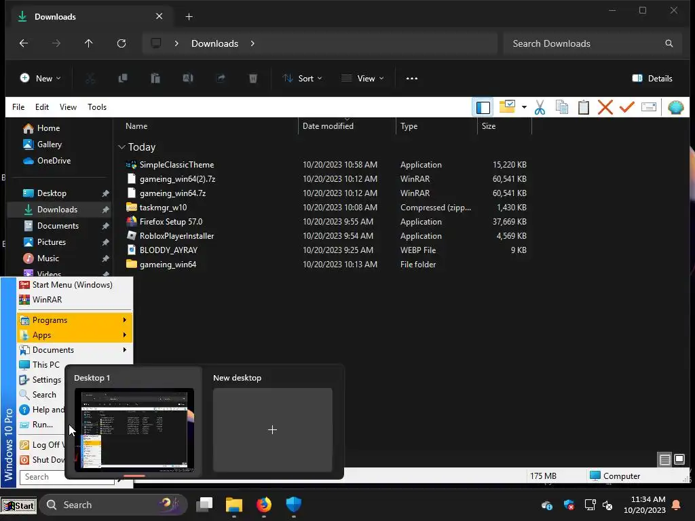The image size is (695, 521).
Task: Select the taskmgr_w10 compressed folder
Action: [163, 208]
